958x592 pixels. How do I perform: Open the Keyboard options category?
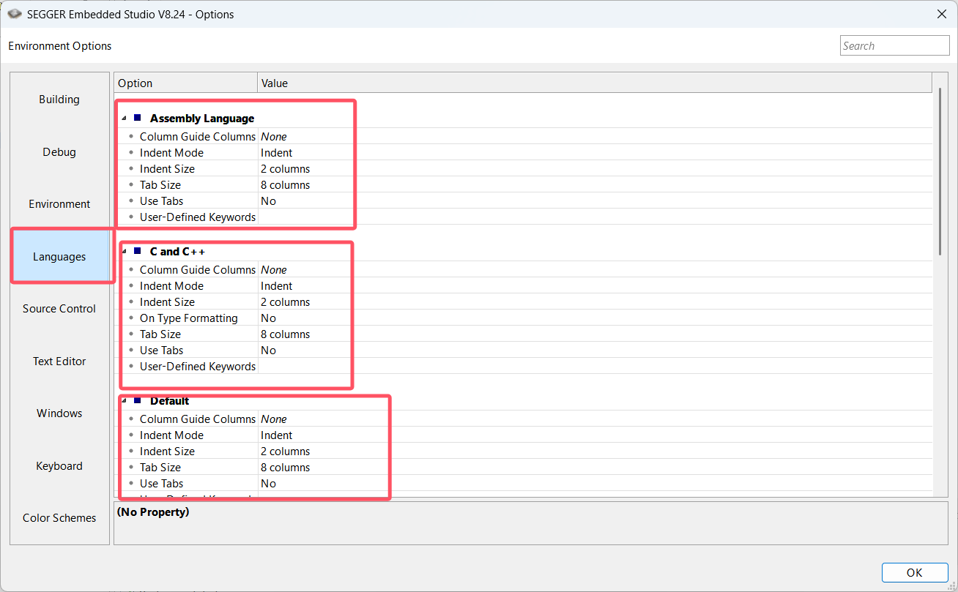[59, 466]
